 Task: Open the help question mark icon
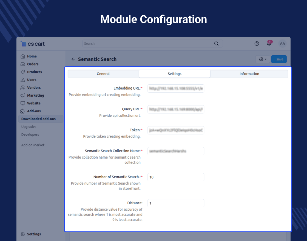[x=257, y=44]
